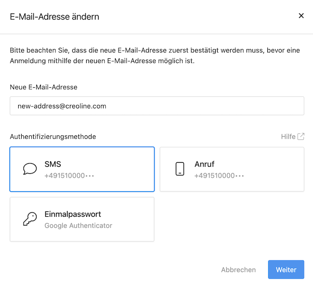The image size is (313, 289).
Task: Click the SMS speech bubble icon
Action: point(30,169)
